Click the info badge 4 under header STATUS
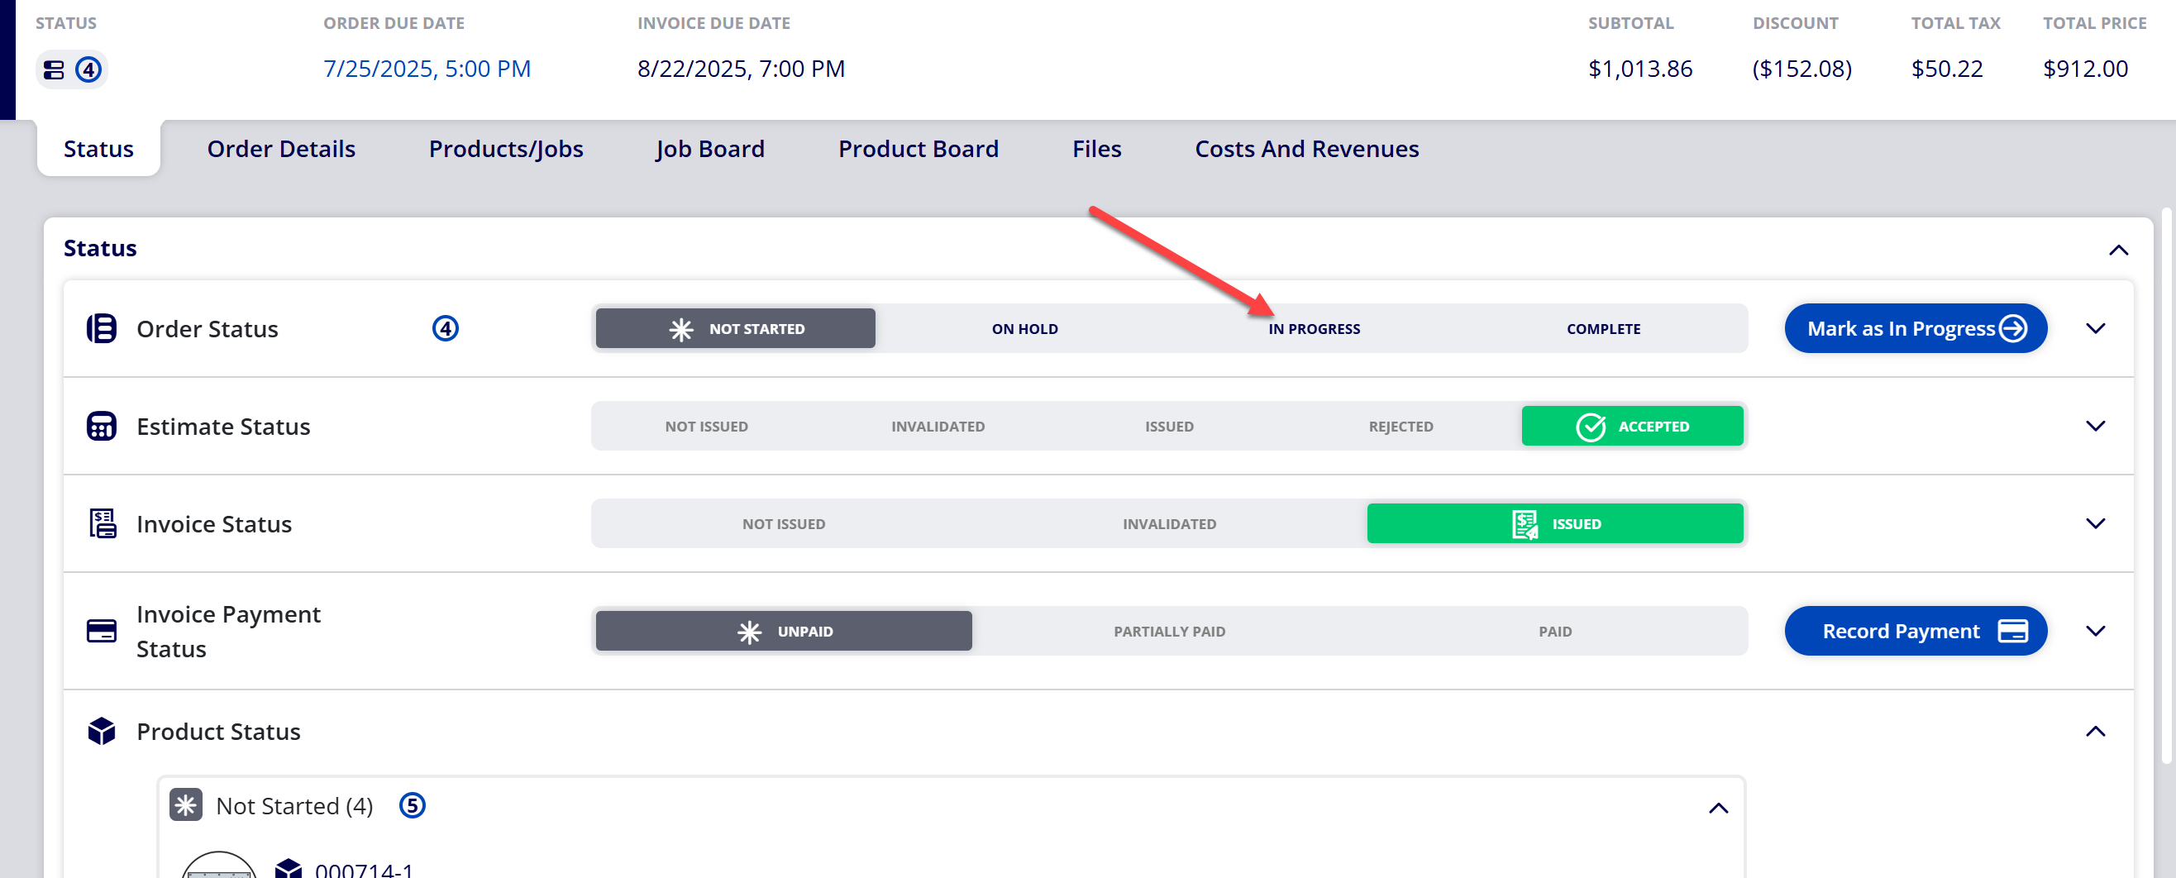This screenshot has height=878, width=2176. pyautogui.click(x=88, y=69)
